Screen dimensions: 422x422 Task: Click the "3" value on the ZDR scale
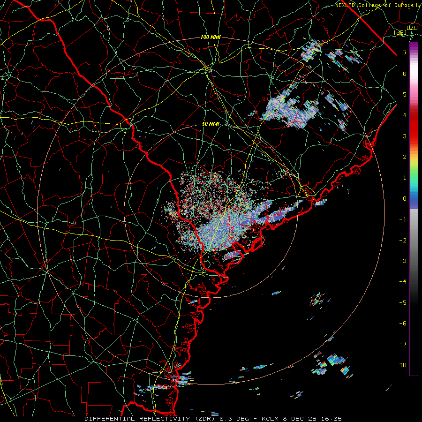pos(405,136)
